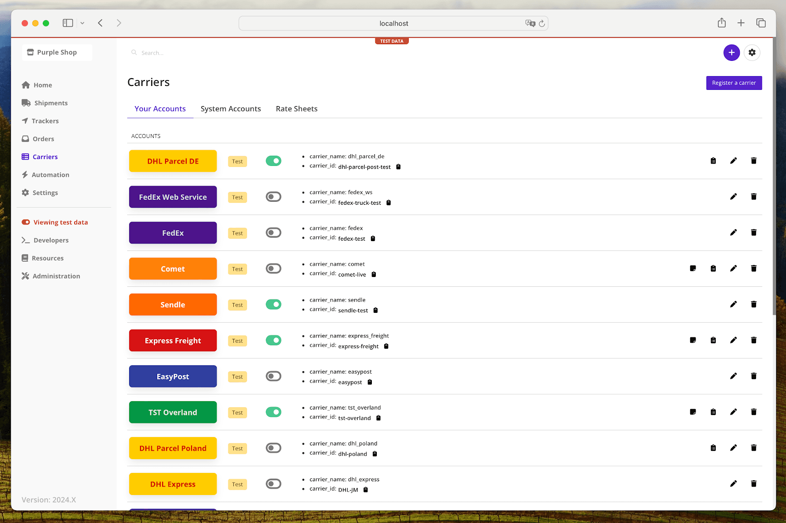
Task: Click the Purple Shop workspace button
Action: pyautogui.click(x=56, y=52)
